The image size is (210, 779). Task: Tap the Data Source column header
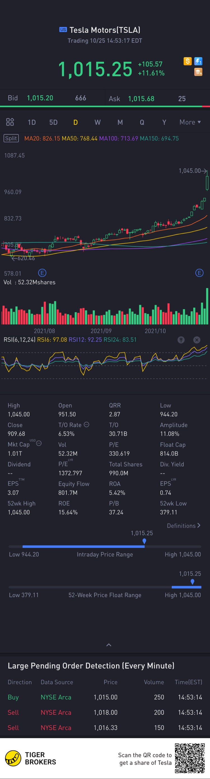(57, 682)
